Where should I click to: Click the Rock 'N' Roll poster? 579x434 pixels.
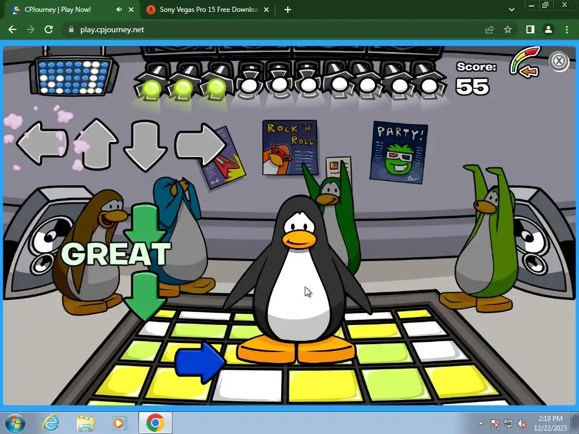point(290,147)
